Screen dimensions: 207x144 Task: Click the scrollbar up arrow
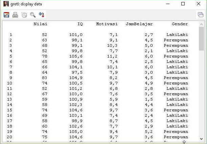click(x=202, y=24)
